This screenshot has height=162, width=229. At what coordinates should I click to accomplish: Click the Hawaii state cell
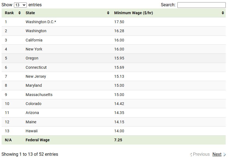(x=32, y=131)
